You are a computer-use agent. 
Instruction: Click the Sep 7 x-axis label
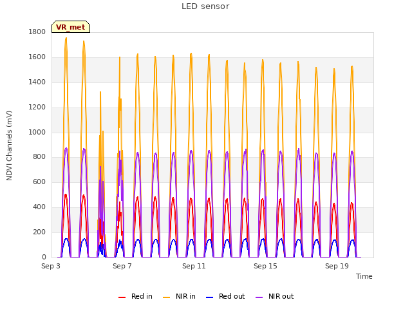tap(122, 266)
